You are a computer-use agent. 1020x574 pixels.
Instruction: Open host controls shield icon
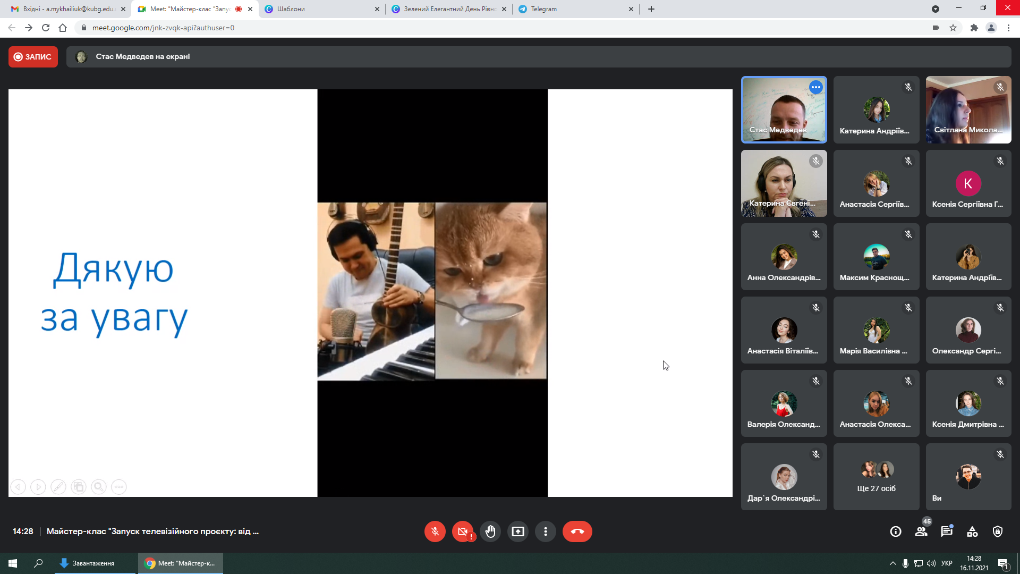[998, 531]
